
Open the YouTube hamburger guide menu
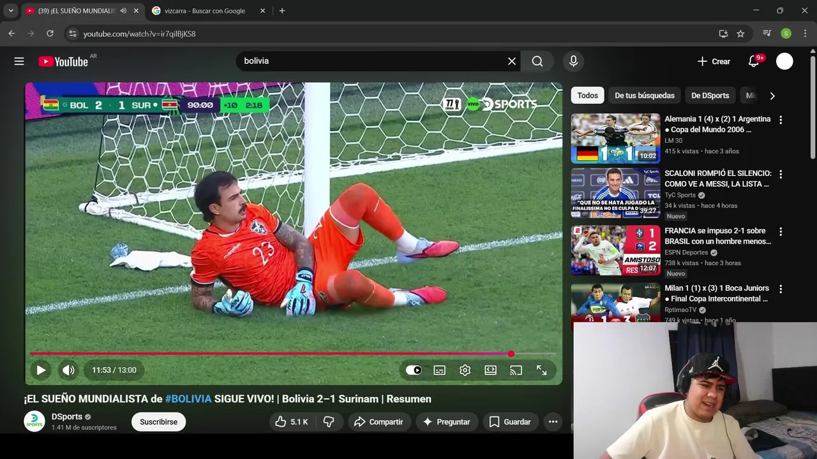tap(19, 61)
